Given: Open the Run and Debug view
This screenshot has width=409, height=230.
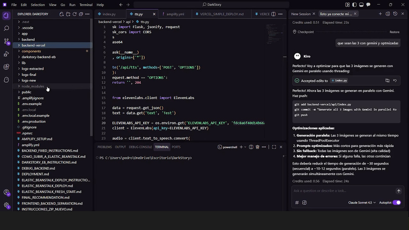Looking at the screenshot, I should [x=6, y=54].
